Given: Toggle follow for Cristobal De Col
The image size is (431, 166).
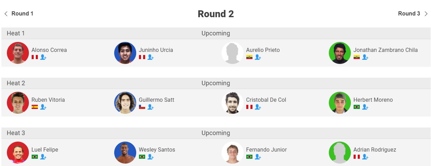Looking at the screenshot, I should [x=258, y=107].
